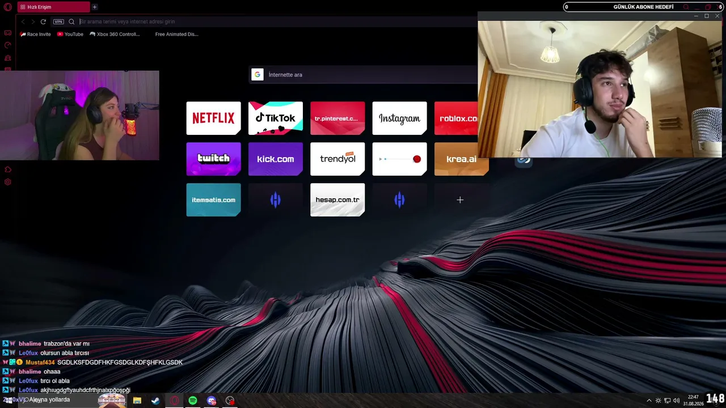Open the Twitch speed dial tile

click(213, 159)
